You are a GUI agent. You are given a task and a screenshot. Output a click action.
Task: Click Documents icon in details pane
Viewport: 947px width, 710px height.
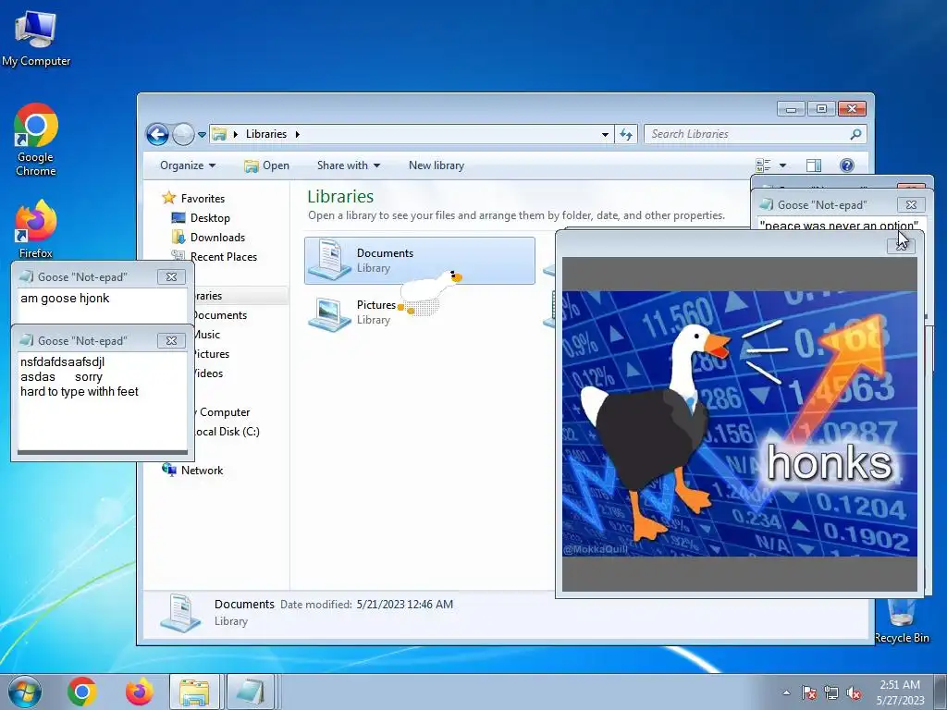180,612
